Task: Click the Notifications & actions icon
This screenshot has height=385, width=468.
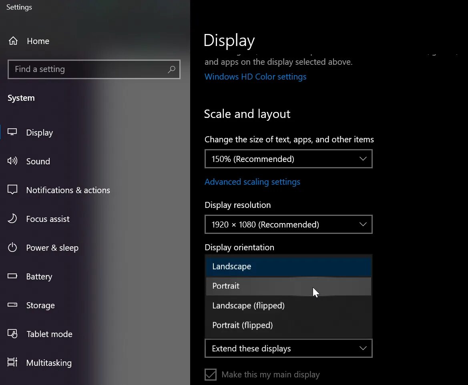Action: click(12, 190)
